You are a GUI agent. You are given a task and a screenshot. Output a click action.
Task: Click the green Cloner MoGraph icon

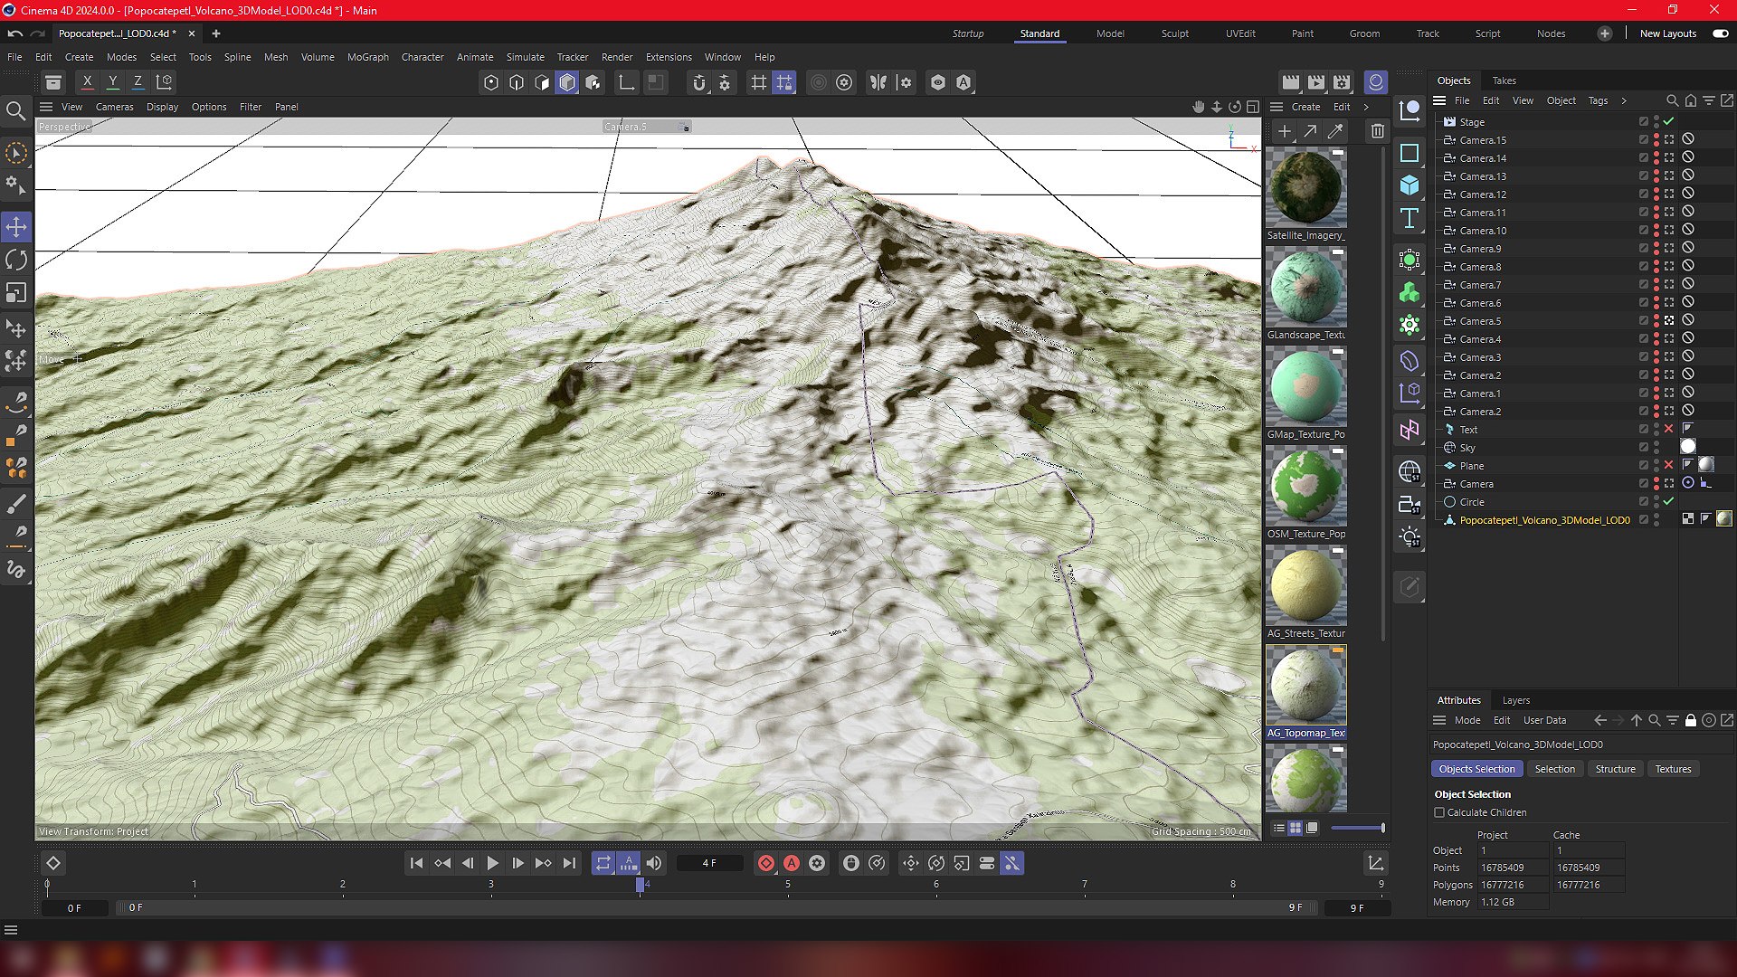point(1410,293)
